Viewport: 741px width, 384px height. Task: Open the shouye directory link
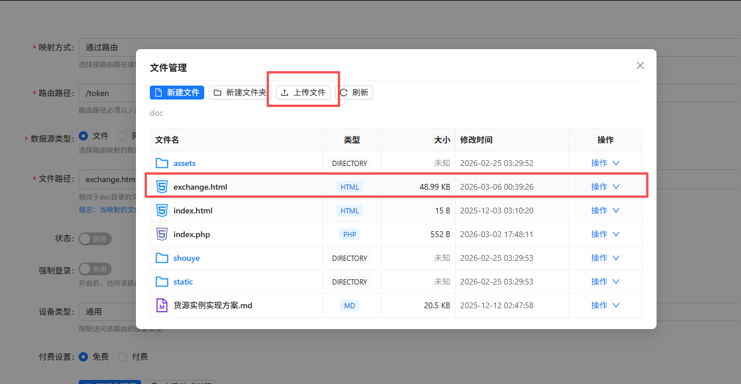coord(186,258)
